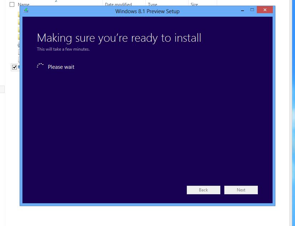The width and height of the screenshot is (295, 226).
Task: Click the 'Making sure you're ready to install' heading
Action: [119, 38]
